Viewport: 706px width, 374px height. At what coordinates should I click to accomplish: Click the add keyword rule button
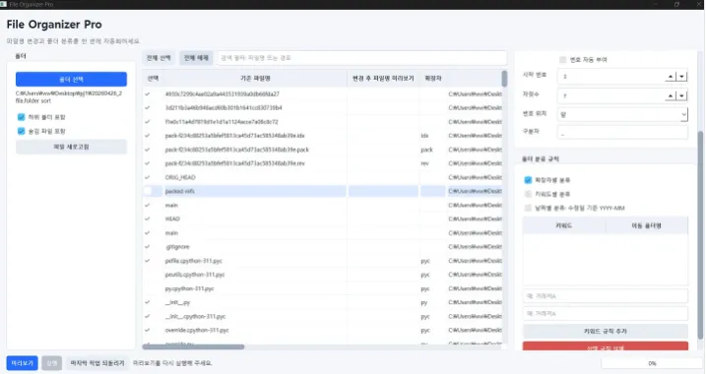(x=606, y=332)
